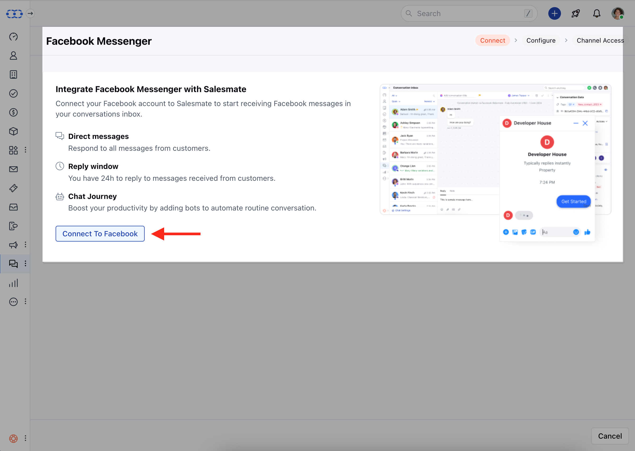This screenshot has height=451, width=635.
Task: Open Deals dollar icon in sidebar
Action: (x=13, y=112)
